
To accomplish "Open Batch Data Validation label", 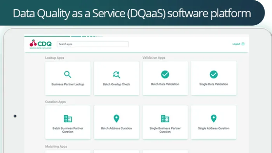I will 165,84.
